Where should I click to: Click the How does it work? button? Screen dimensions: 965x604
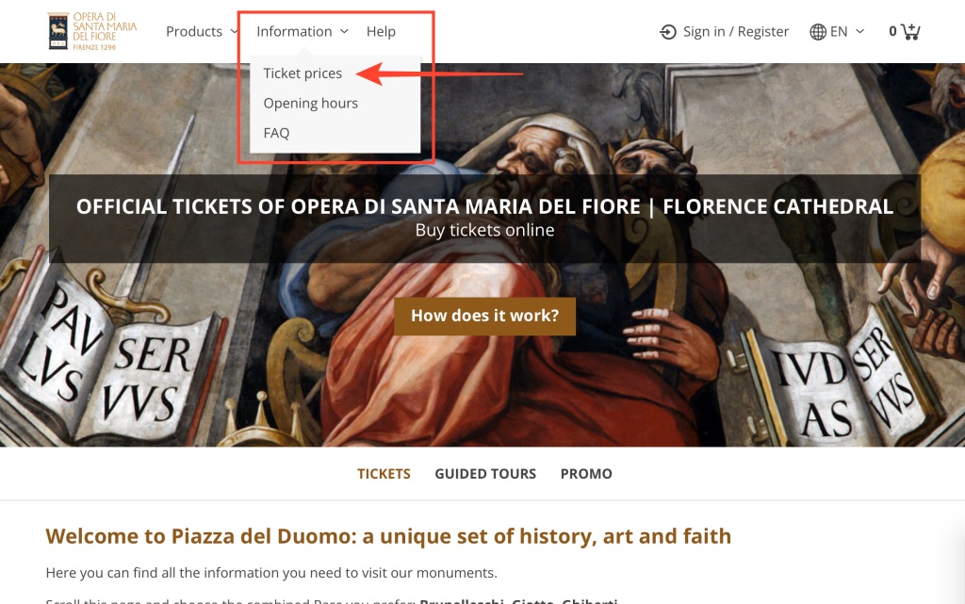coord(485,317)
